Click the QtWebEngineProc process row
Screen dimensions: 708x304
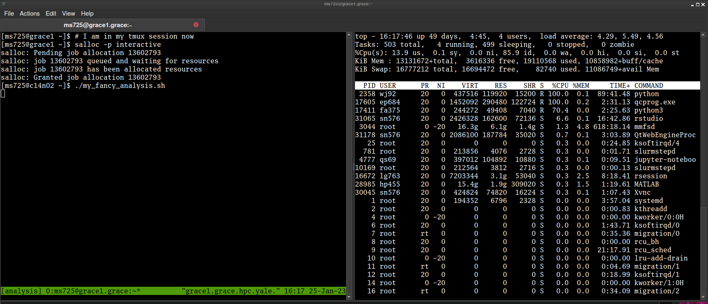click(528, 135)
